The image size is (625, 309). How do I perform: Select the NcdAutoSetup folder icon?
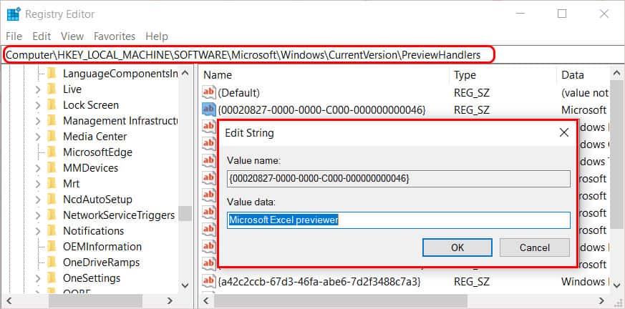coord(52,199)
